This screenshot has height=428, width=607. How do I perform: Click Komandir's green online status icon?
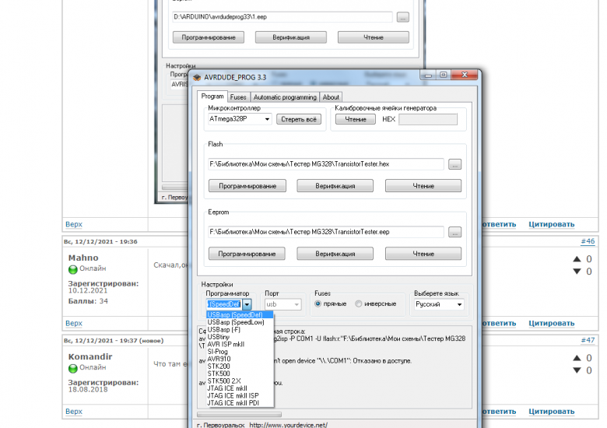point(73,368)
